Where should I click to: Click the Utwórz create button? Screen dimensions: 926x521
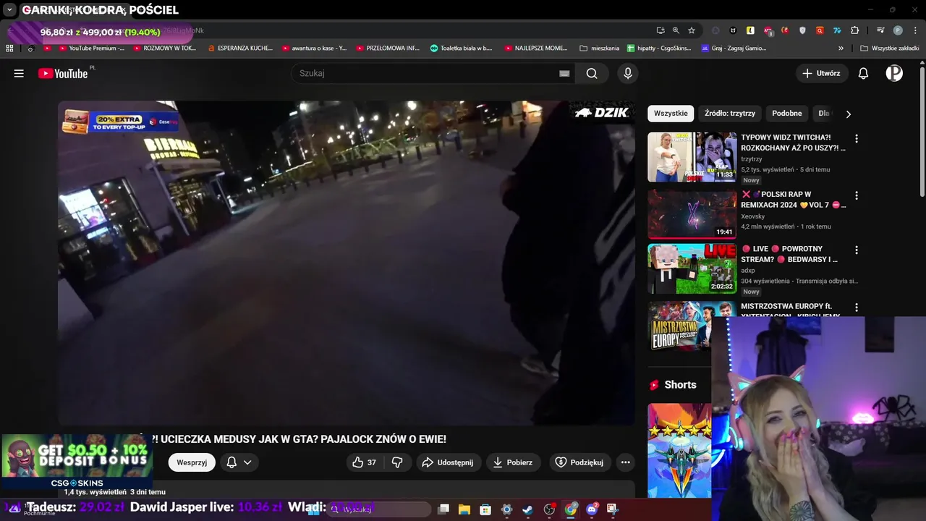coord(821,73)
